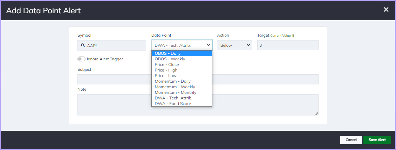The width and height of the screenshot is (396, 150).
Task: Click the Save Alert button
Action: click(x=377, y=140)
